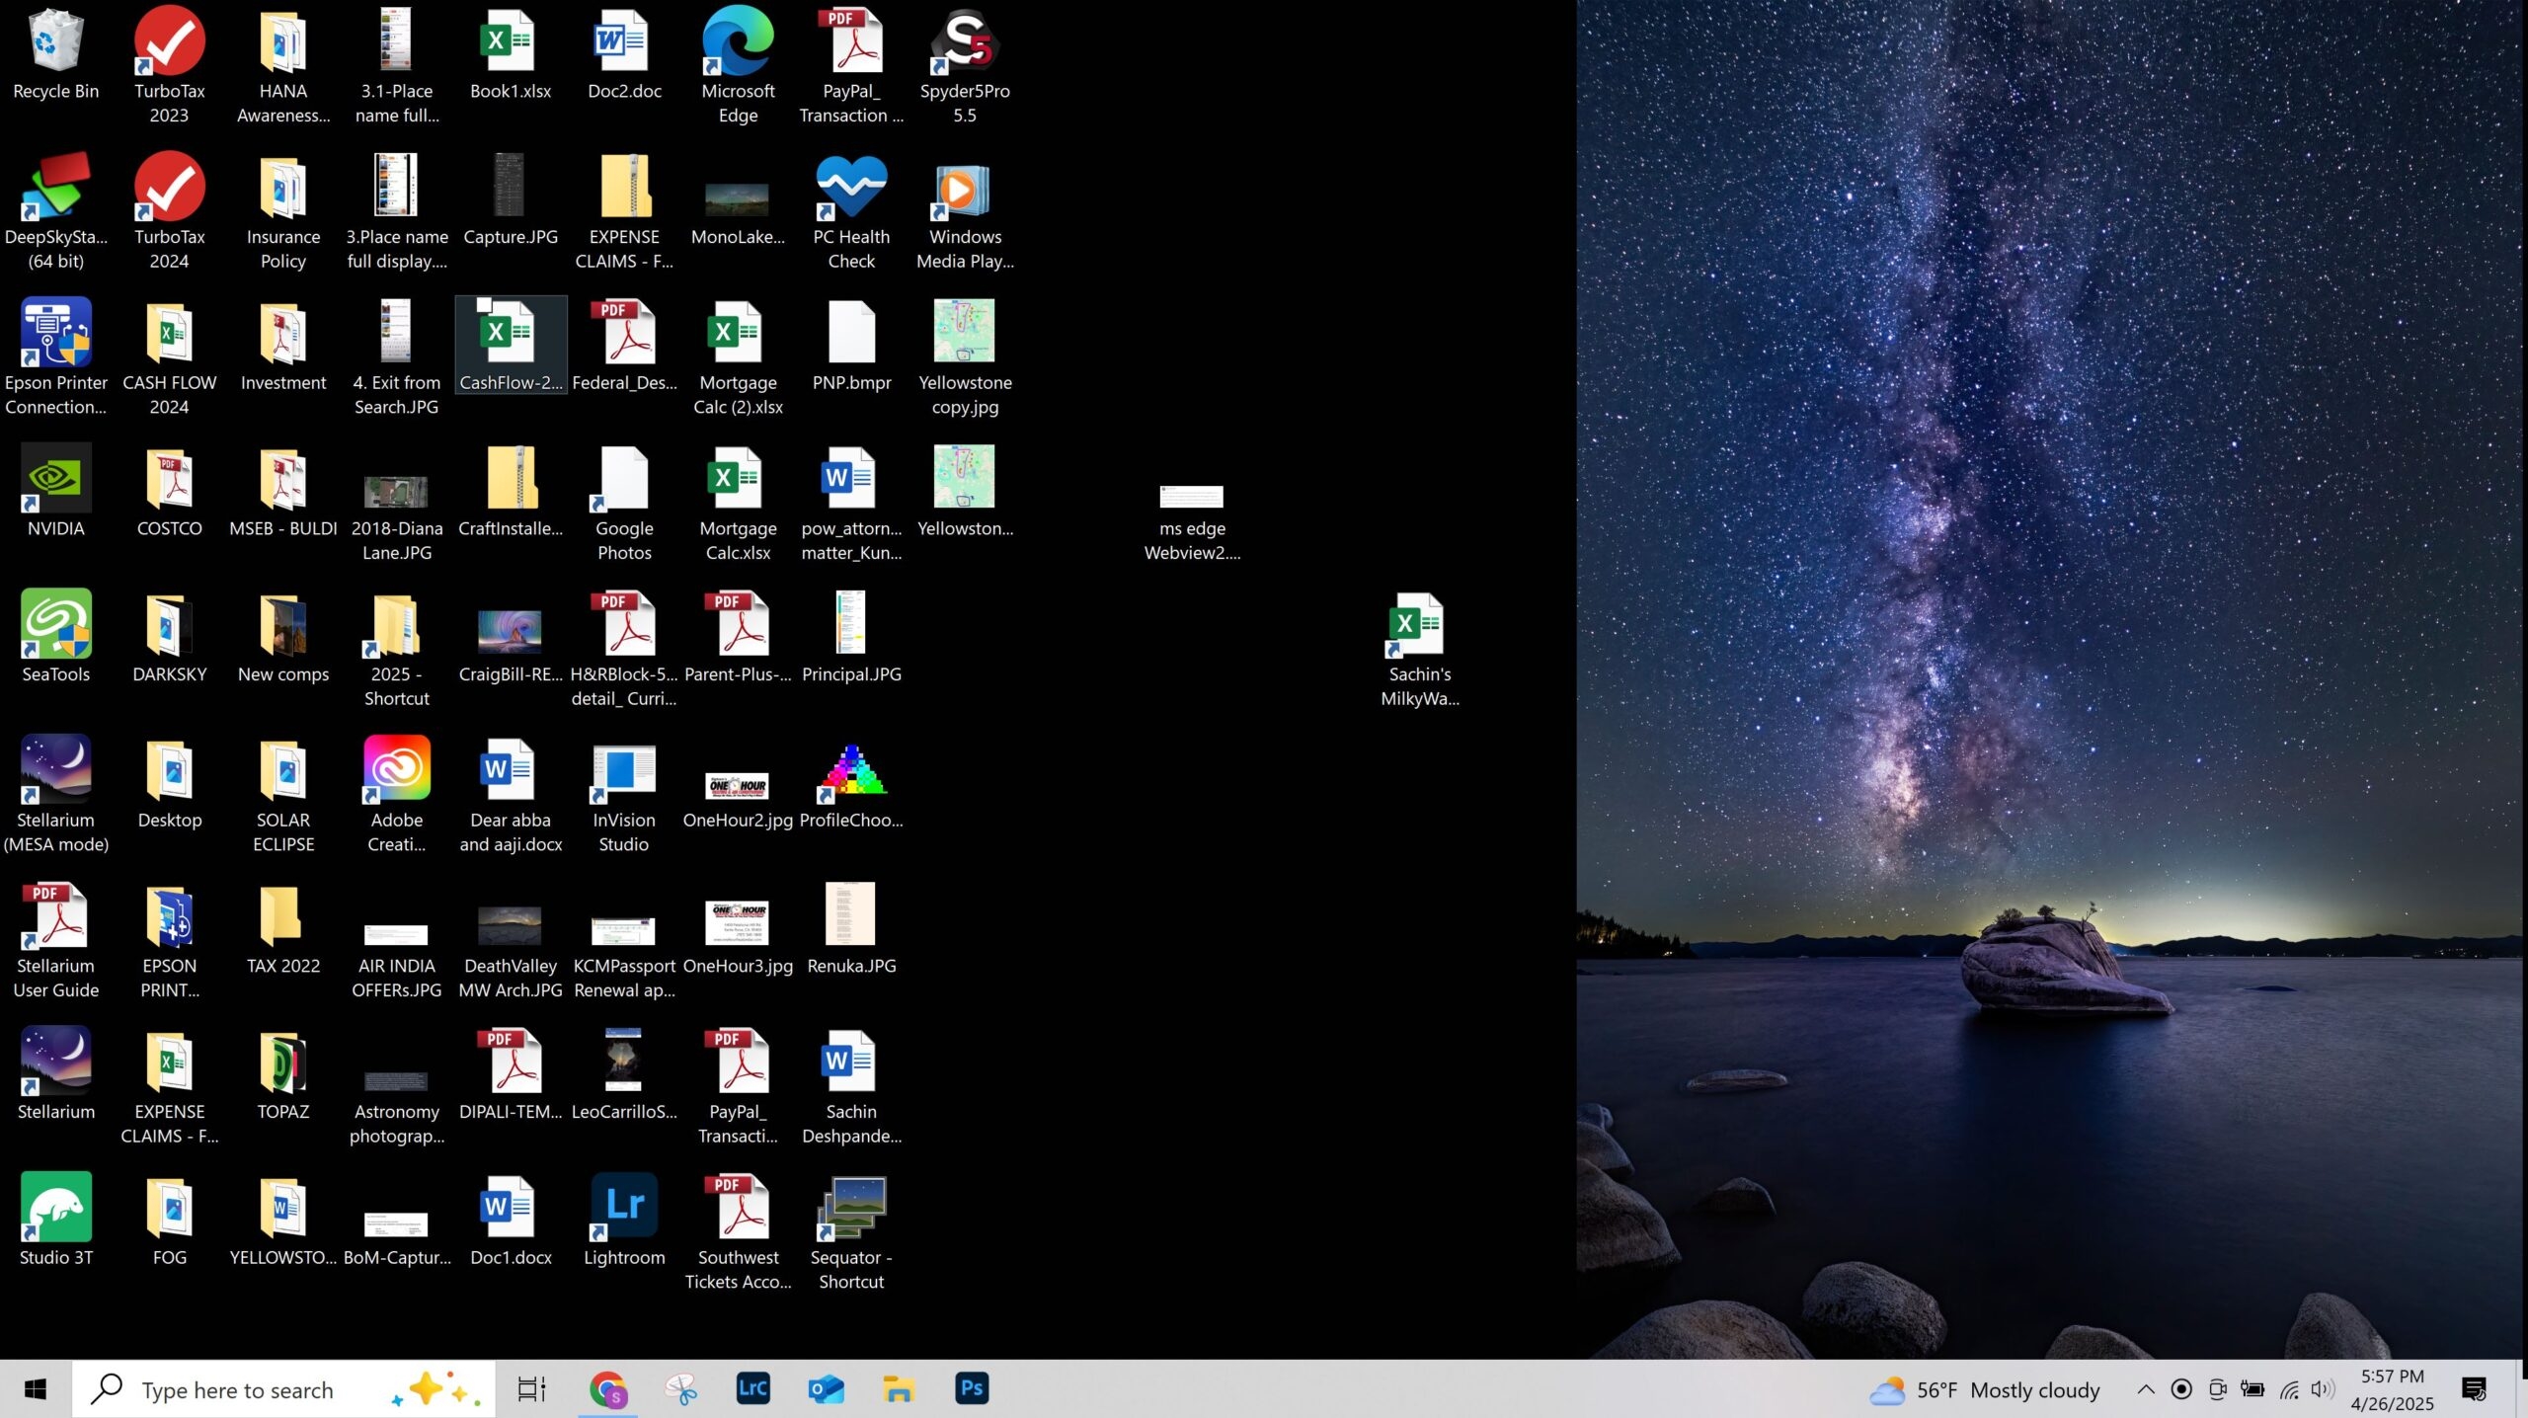Click the Windows Start button

click(x=36, y=1389)
